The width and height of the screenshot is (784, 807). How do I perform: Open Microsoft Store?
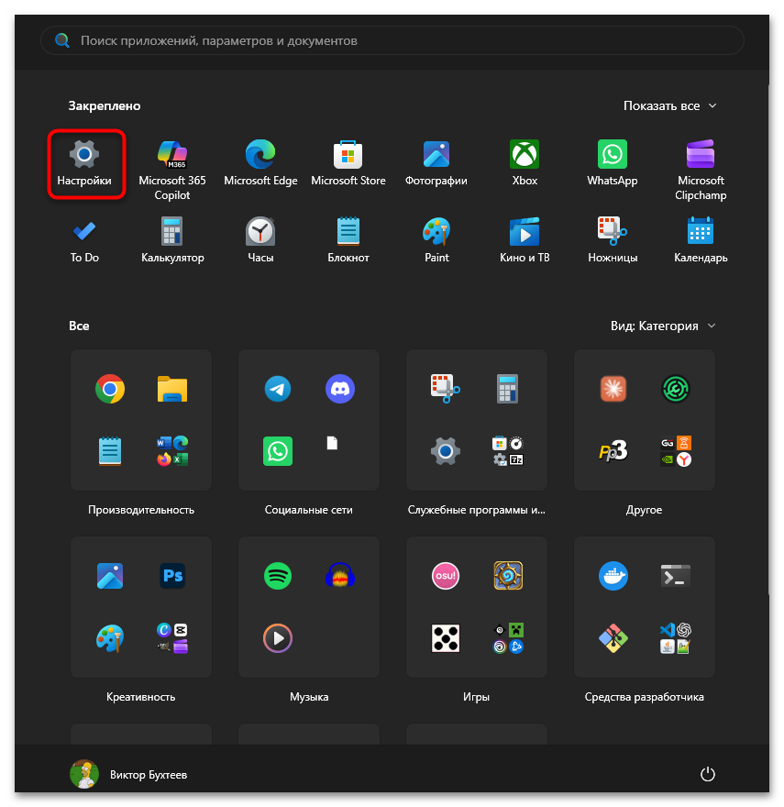(348, 163)
